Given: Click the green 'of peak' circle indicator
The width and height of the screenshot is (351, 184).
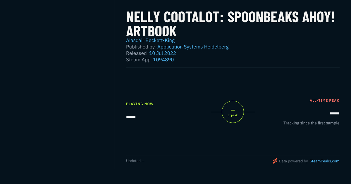Looking at the screenshot, I should (x=233, y=112).
